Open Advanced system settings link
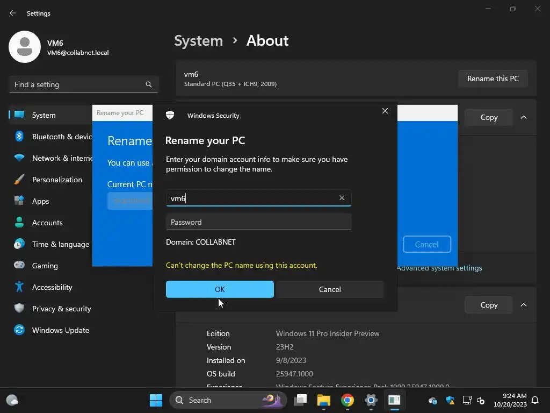The width and height of the screenshot is (550, 413). [x=439, y=268]
